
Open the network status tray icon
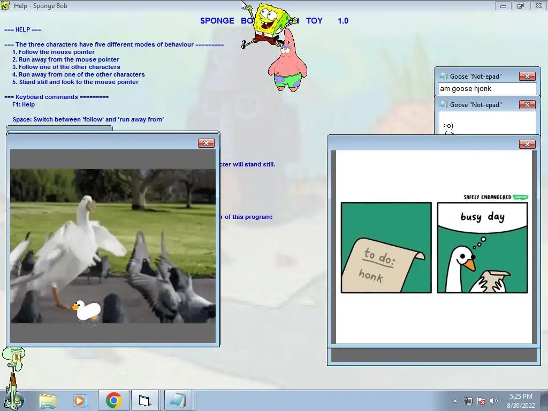pyautogui.click(x=468, y=401)
